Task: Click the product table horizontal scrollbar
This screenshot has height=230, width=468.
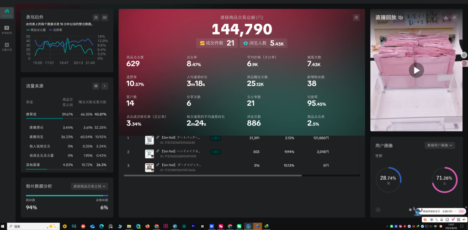Action: (x=213, y=175)
